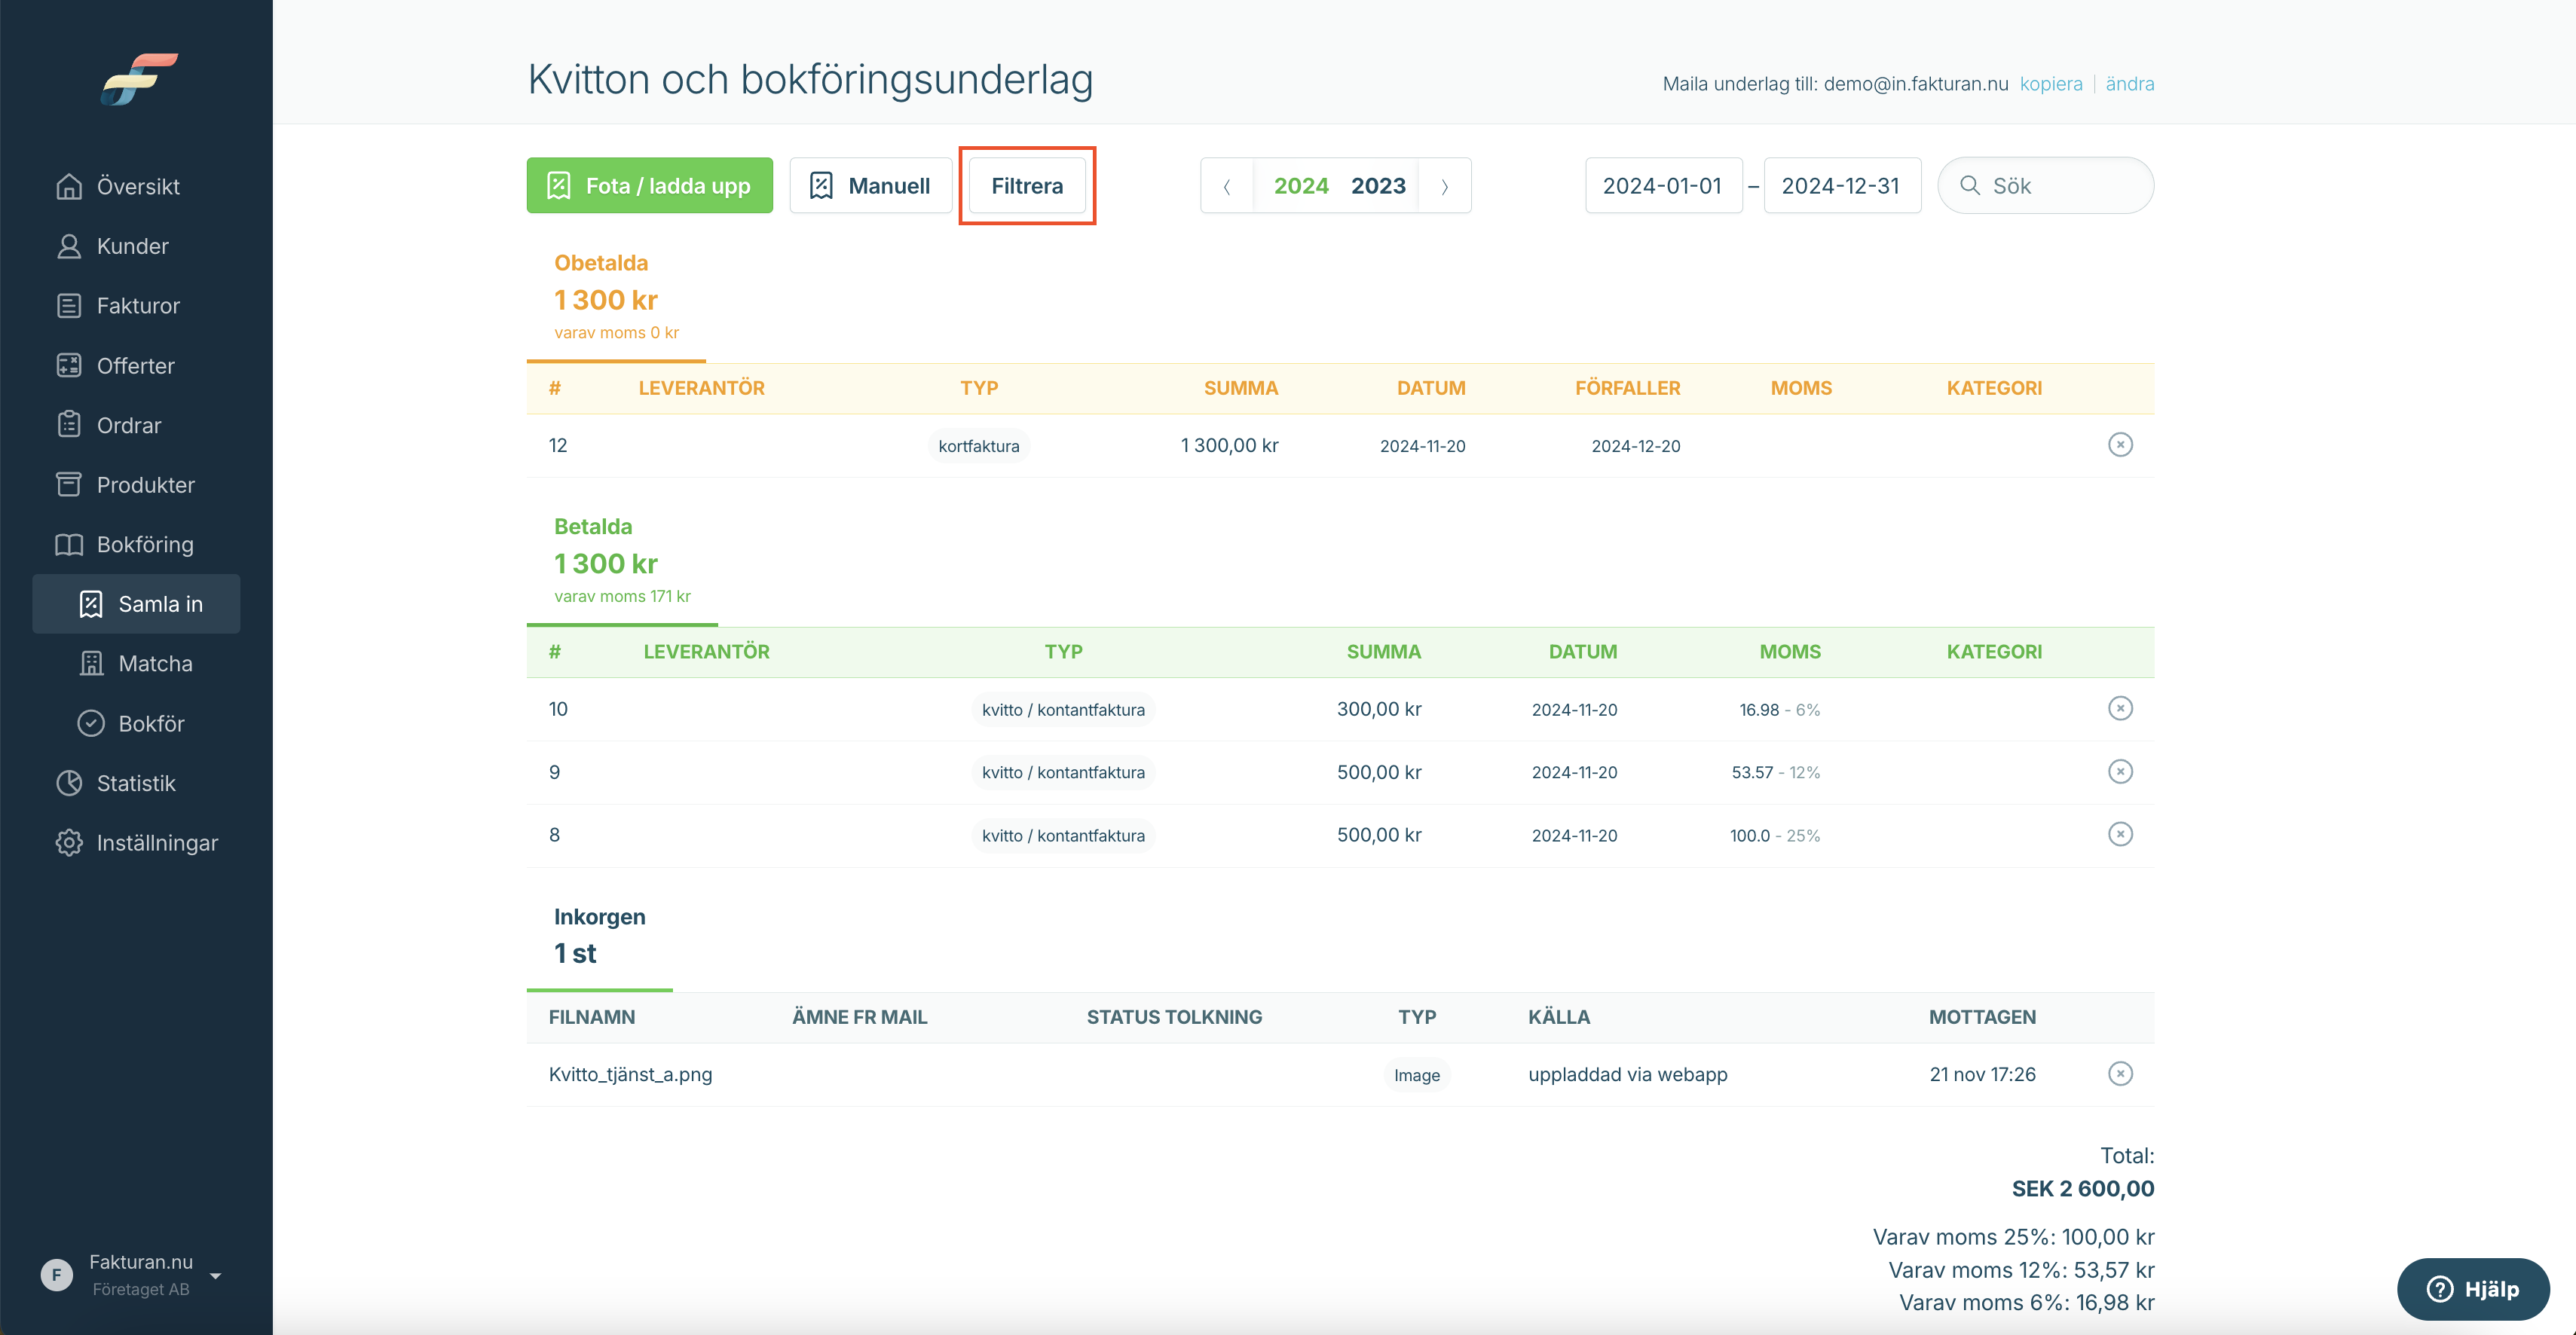Expand the Fakturan.nu company dropdown

[216, 1275]
